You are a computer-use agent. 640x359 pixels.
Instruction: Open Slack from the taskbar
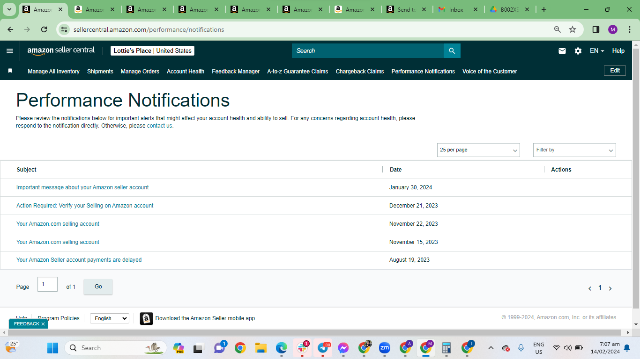point(302,348)
